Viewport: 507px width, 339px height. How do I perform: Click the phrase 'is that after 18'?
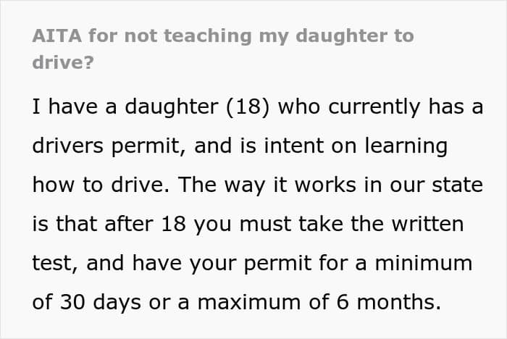click(x=109, y=224)
